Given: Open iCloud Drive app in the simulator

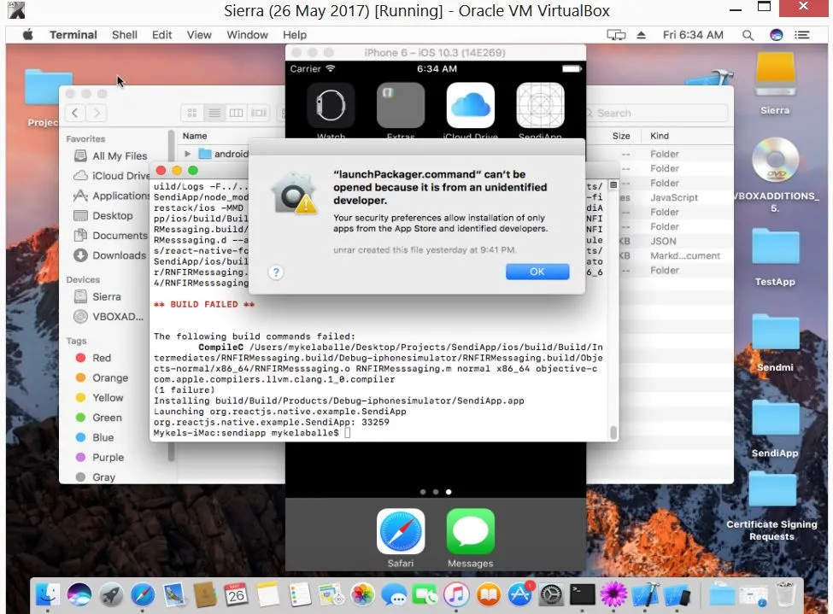Looking at the screenshot, I should [x=470, y=105].
